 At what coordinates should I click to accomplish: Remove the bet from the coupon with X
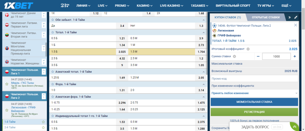coord(296,25)
